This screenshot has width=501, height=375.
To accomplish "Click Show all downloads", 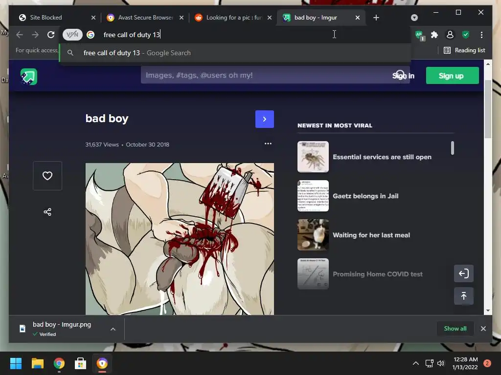I will (x=455, y=329).
